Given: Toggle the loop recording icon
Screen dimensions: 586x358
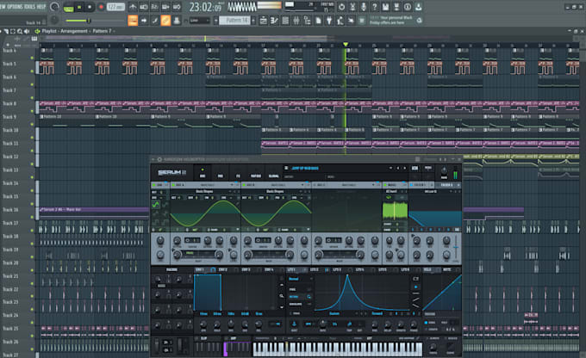Looking at the screenshot, I should coord(177,7).
